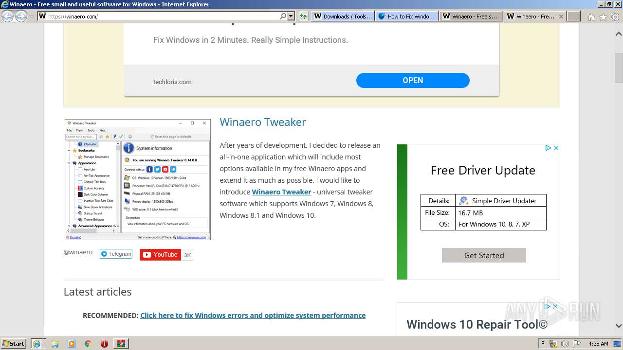Open Favorites with the star icon

coord(603,17)
